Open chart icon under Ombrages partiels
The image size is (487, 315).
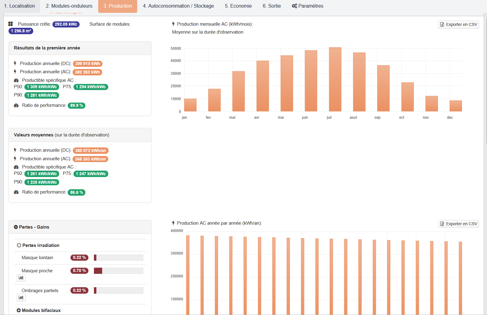[21, 298]
